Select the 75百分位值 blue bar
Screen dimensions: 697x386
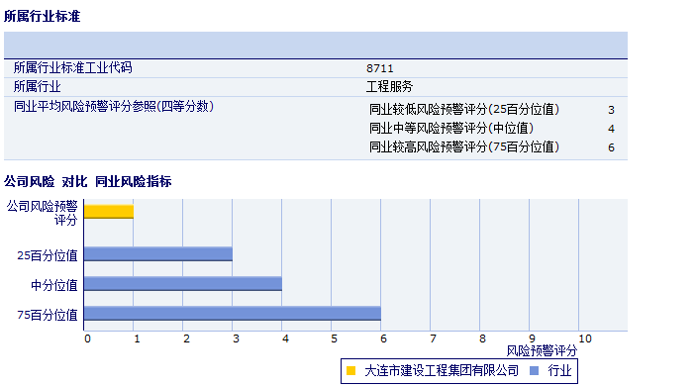[233, 313]
